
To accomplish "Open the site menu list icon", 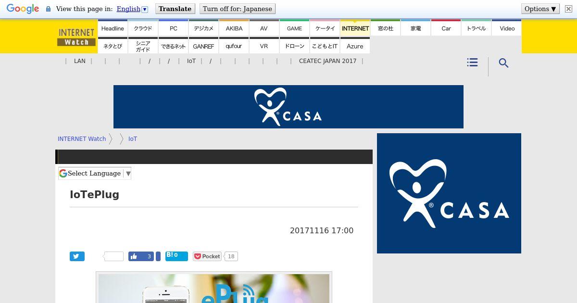I will [x=472, y=63].
